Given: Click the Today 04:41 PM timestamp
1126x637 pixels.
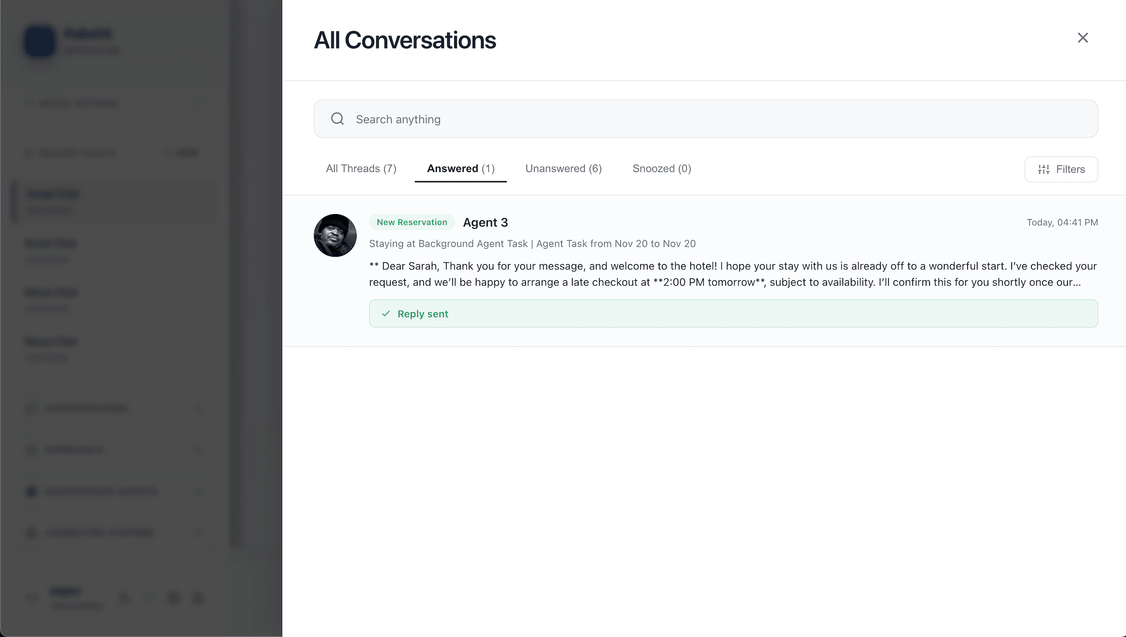Looking at the screenshot, I should pos(1062,222).
